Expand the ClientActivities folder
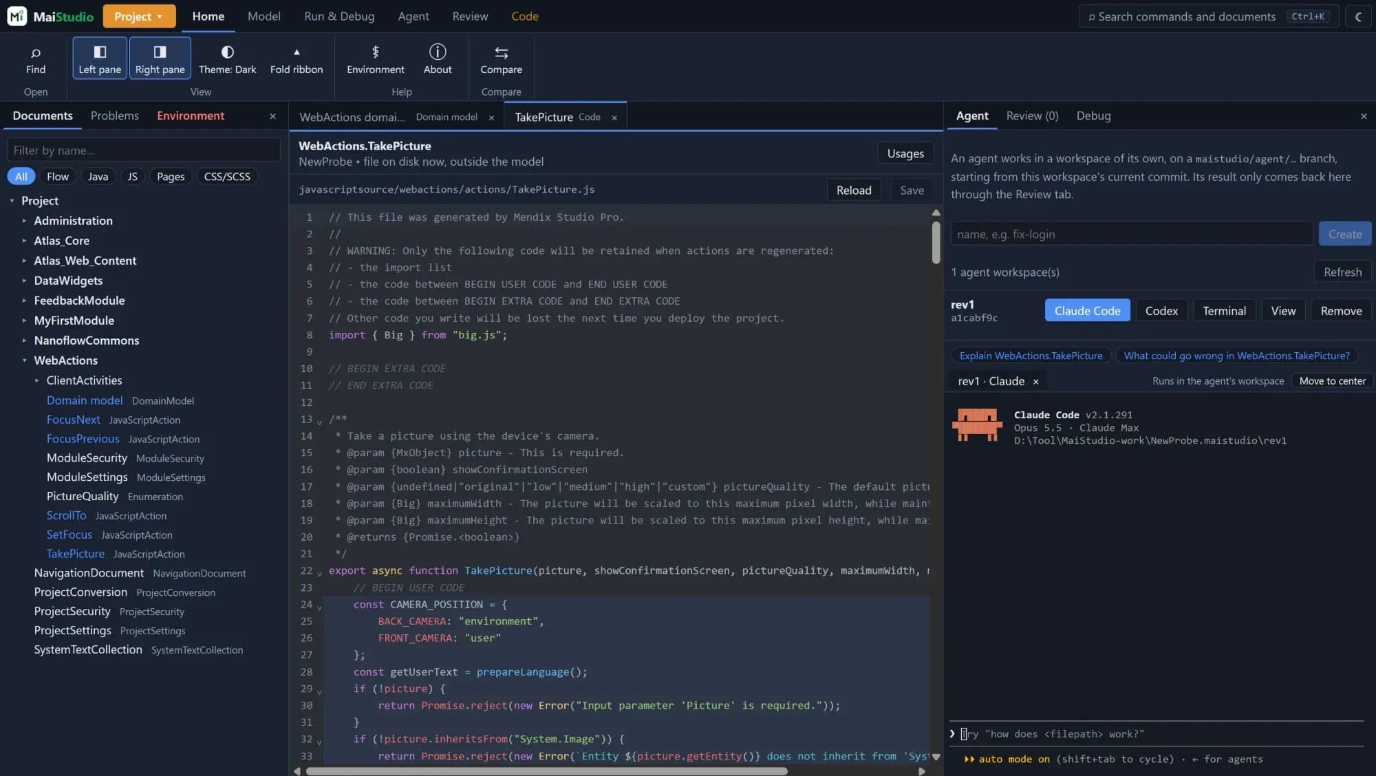Screen dimensions: 1376x776 point(36,380)
